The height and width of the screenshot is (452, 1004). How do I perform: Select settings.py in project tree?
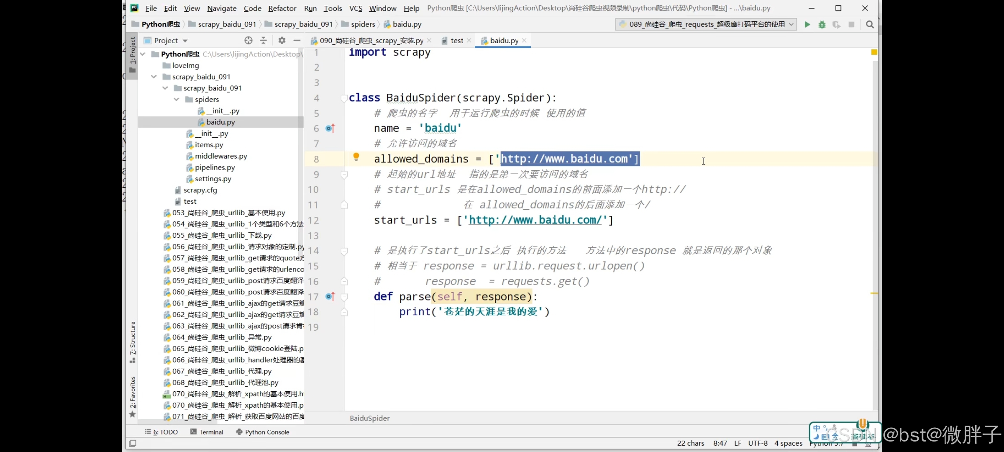tap(213, 179)
